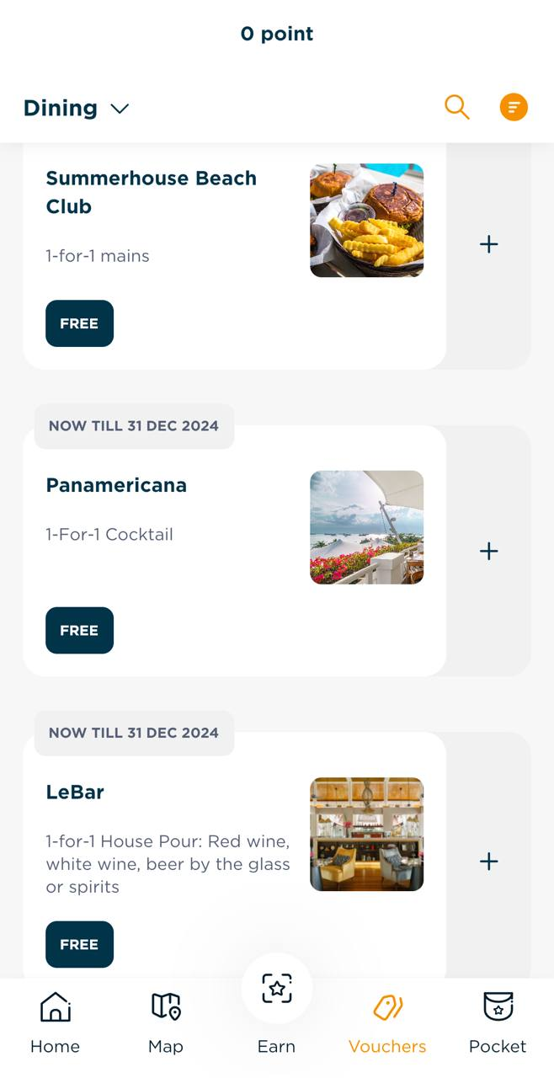
Task: Toggle the FREE badge on Panamericana voucher
Action: coord(79,630)
